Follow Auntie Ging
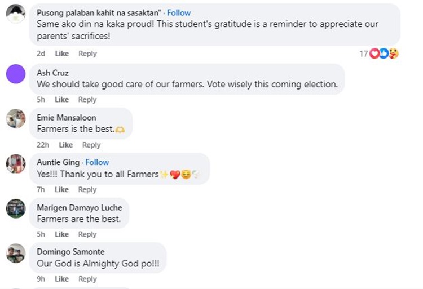The width and height of the screenshot is (423, 289). coord(97,162)
